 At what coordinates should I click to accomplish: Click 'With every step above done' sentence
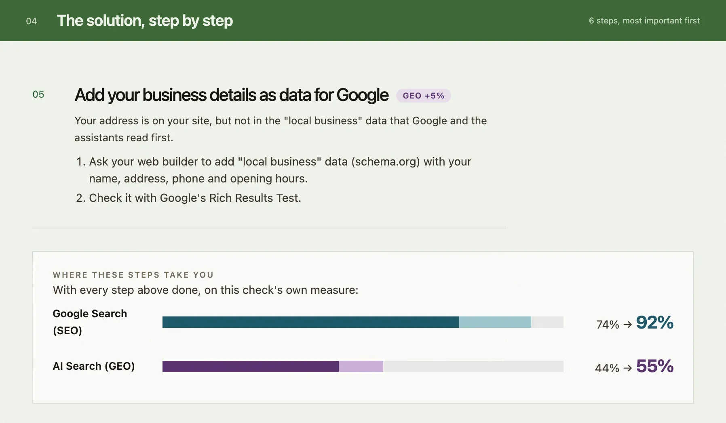(205, 290)
